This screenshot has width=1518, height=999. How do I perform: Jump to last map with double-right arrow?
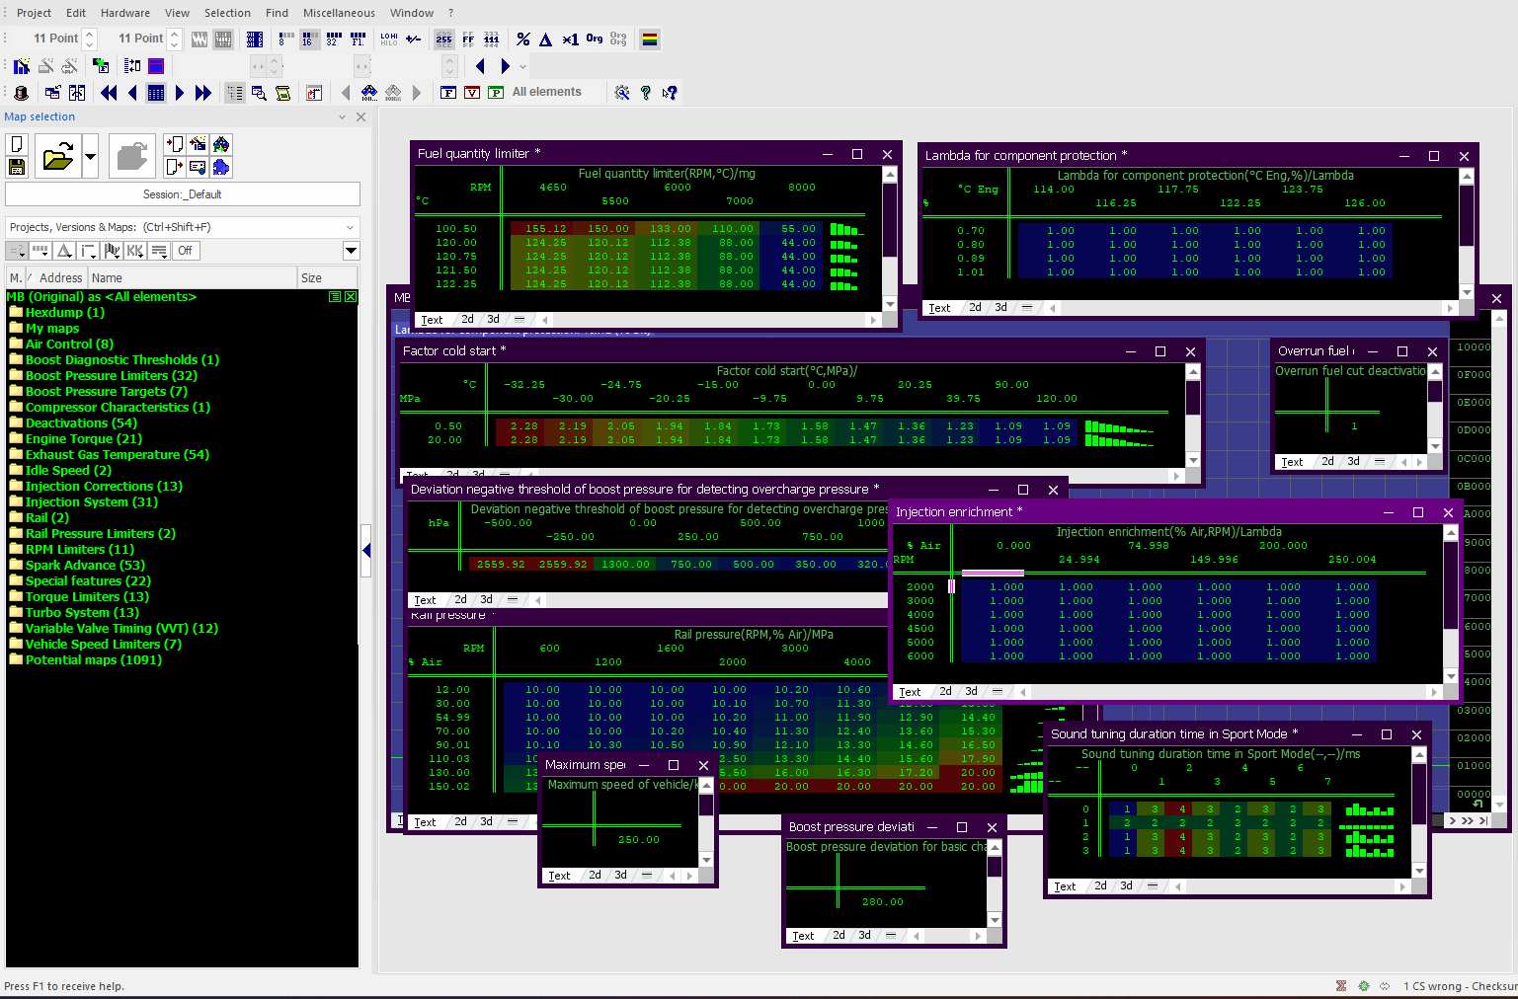tap(203, 93)
